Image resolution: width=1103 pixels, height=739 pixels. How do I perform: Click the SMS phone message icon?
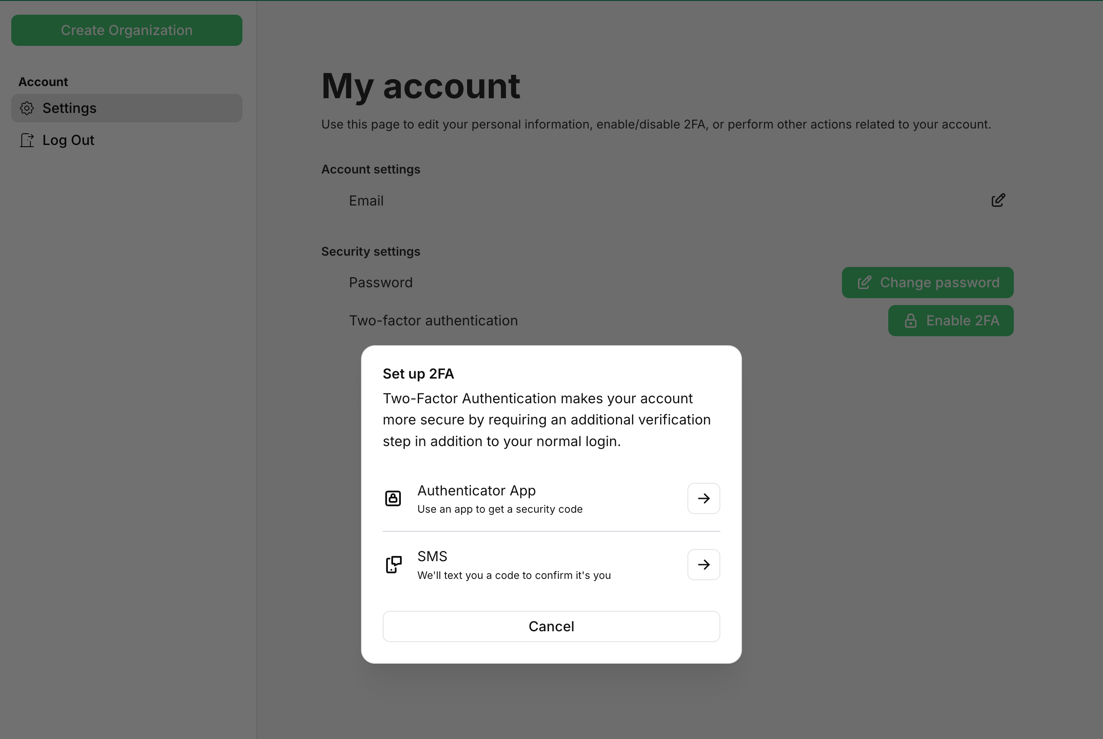(x=393, y=564)
